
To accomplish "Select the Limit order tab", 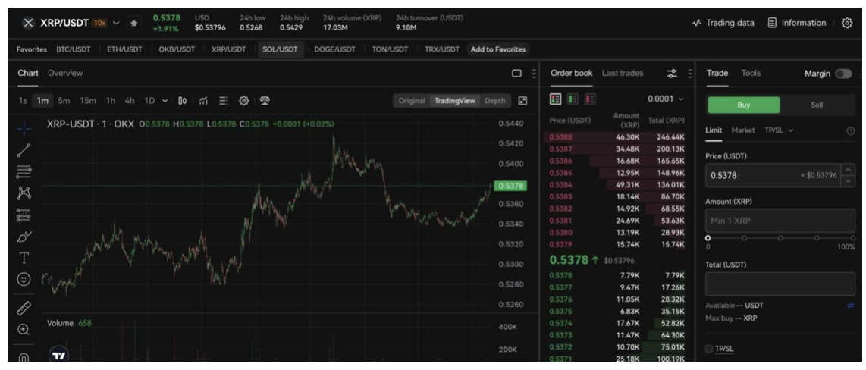I will point(714,130).
